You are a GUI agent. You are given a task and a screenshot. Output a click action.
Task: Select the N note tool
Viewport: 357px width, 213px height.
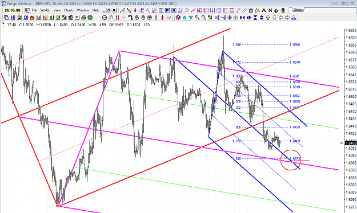click(270, 10)
